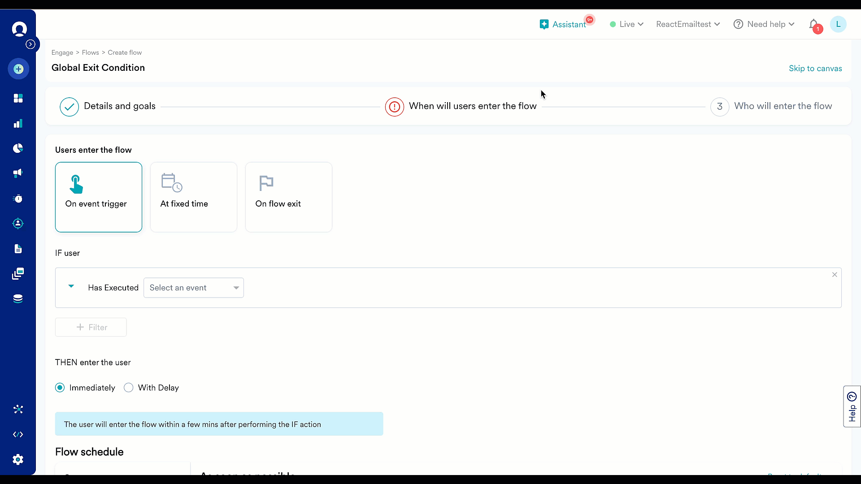Open the Select an event dropdown

(x=193, y=288)
